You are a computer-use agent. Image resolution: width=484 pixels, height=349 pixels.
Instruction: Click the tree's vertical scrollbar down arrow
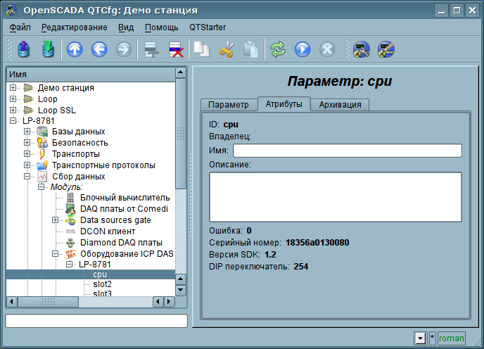point(180,289)
